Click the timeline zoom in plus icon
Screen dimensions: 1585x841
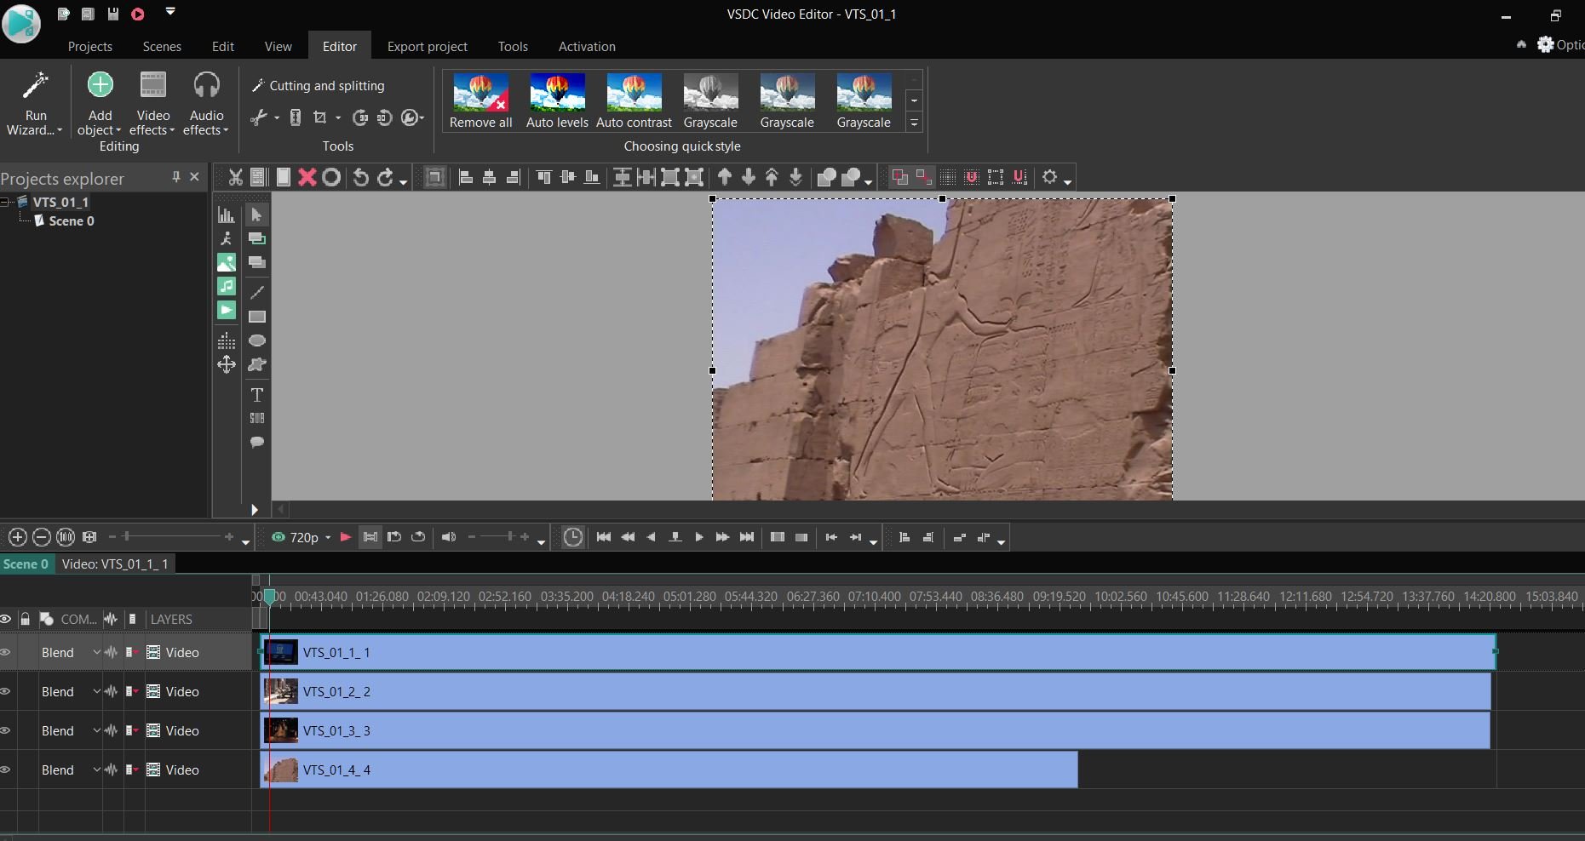[17, 537]
